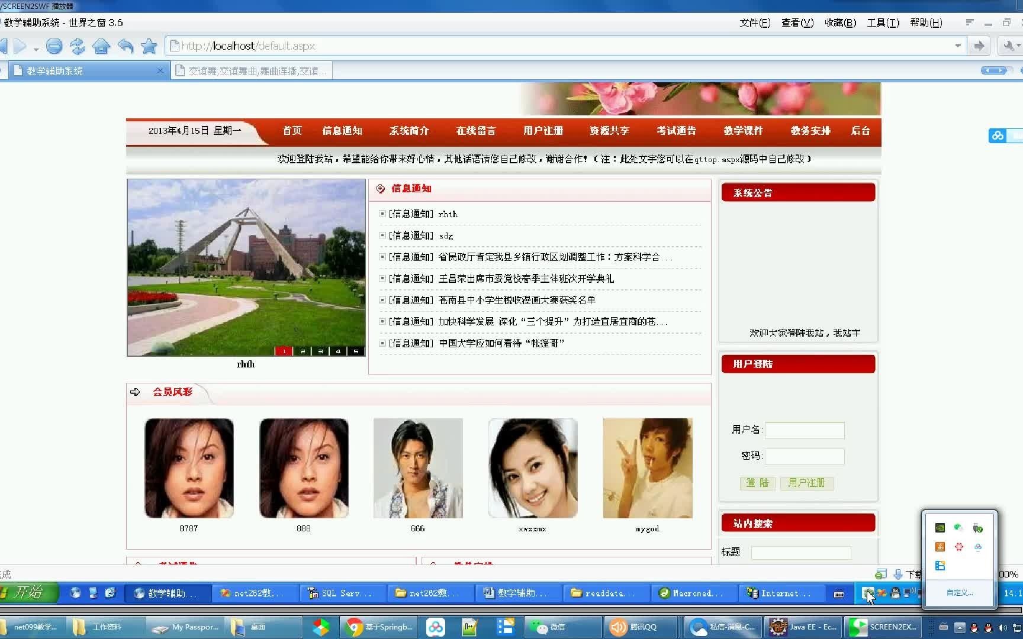Click Safely Remove USB tray icon
The image size is (1023, 639).
tap(978, 527)
